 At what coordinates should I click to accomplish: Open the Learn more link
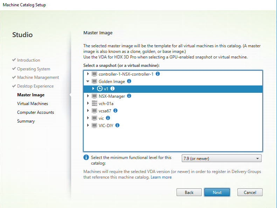pyautogui.click(x=161, y=177)
